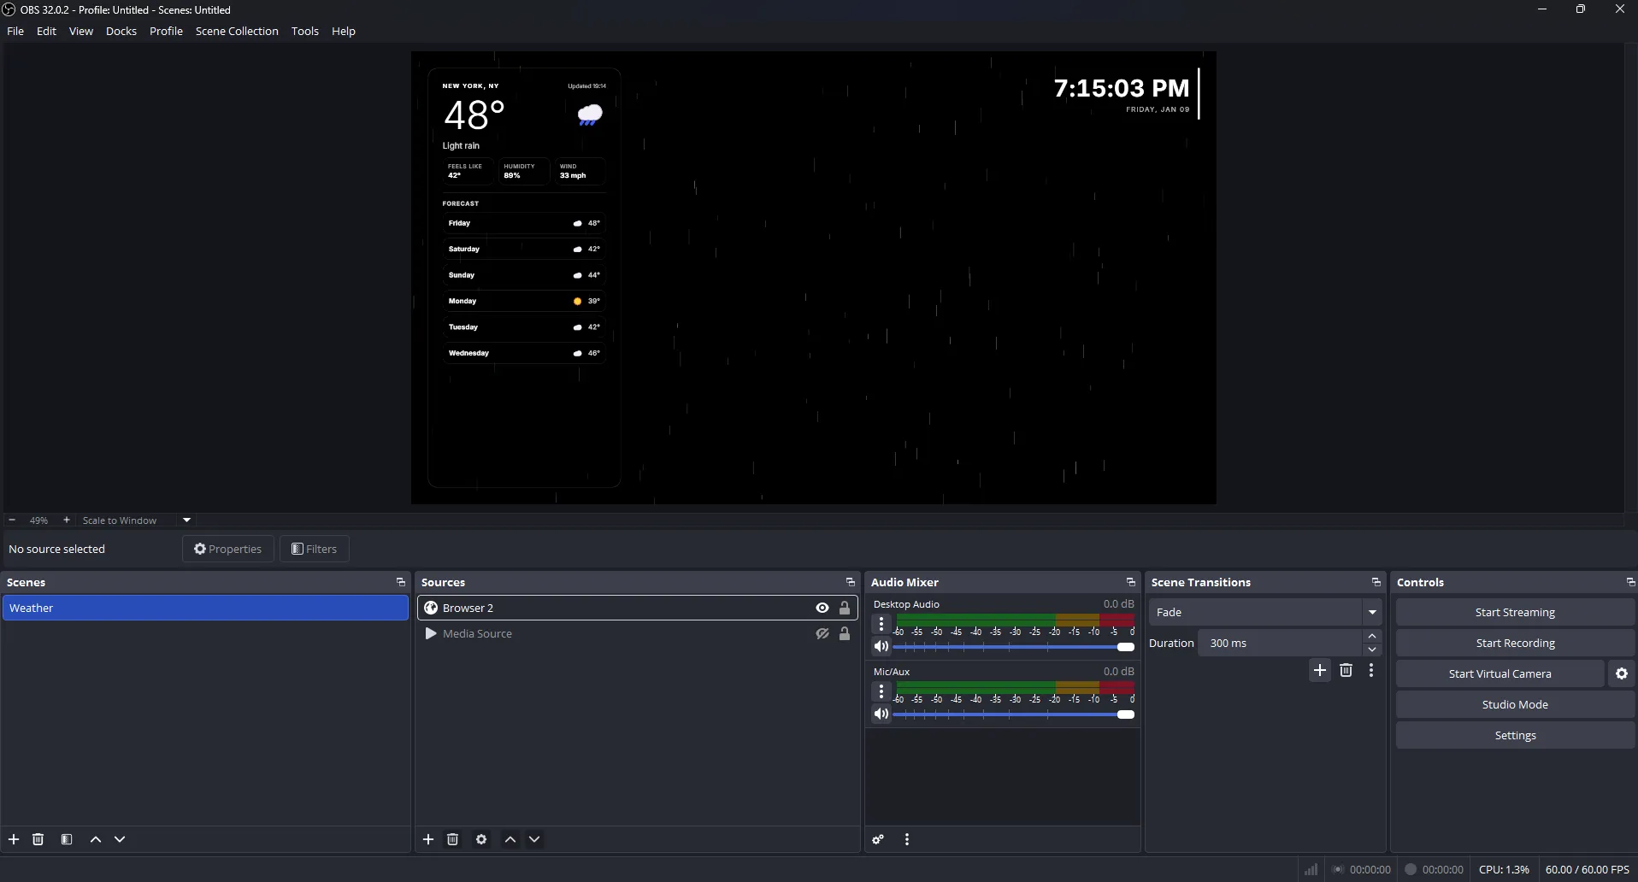Open scene filters icon below Scenes panel
Image resolution: width=1638 pixels, height=882 pixels.
pos(67,839)
